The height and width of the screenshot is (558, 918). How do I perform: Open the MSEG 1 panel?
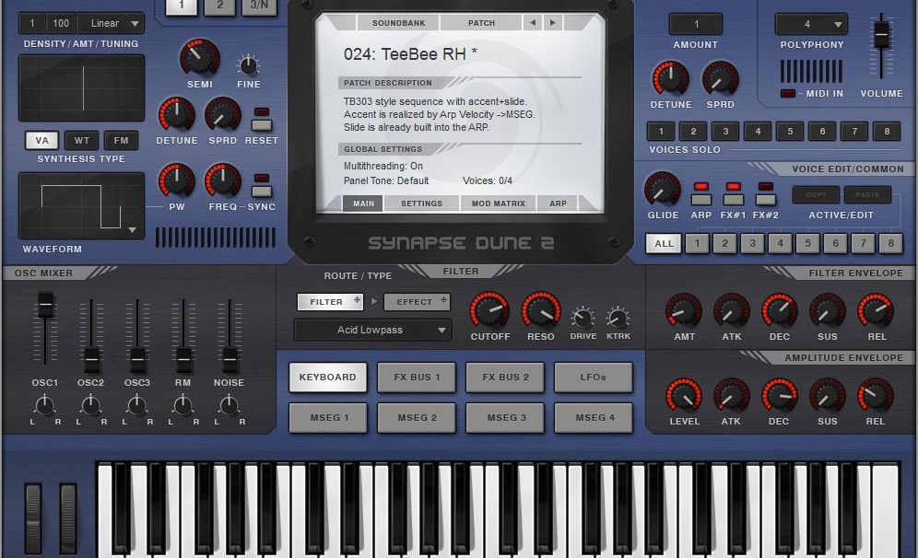pyautogui.click(x=328, y=418)
